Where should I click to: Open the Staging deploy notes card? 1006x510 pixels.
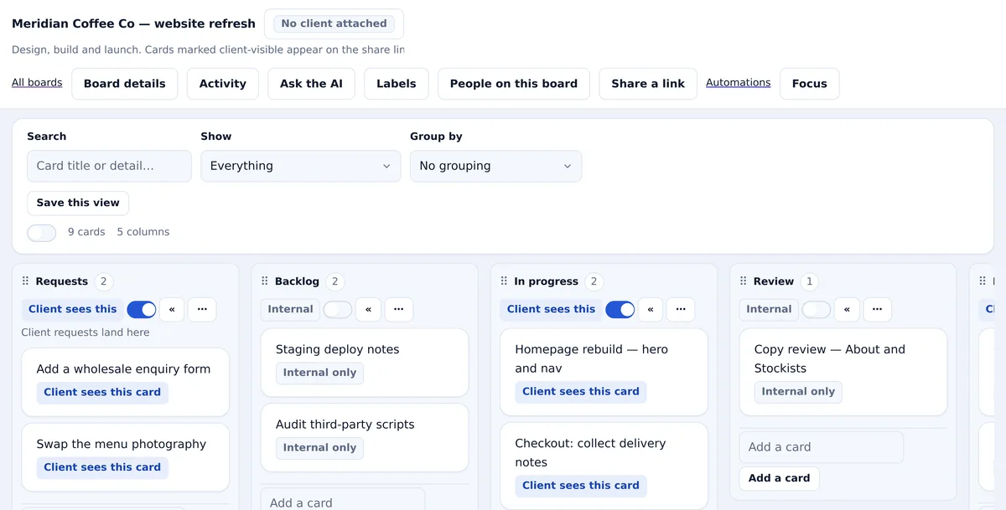pyautogui.click(x=365, y=363)
